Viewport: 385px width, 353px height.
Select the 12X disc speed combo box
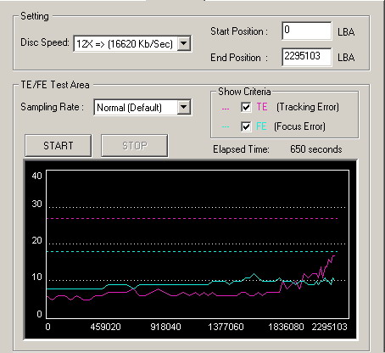pyautogui.click(x=132, y=43)
